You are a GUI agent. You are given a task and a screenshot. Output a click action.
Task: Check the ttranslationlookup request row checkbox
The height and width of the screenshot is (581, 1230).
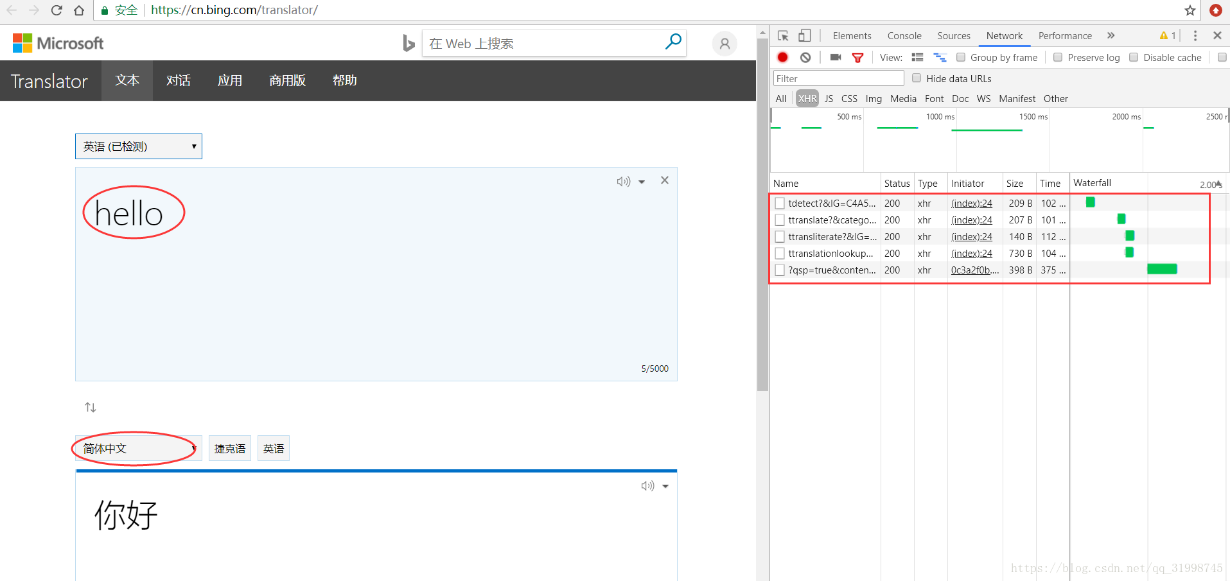tap(780, 253)
